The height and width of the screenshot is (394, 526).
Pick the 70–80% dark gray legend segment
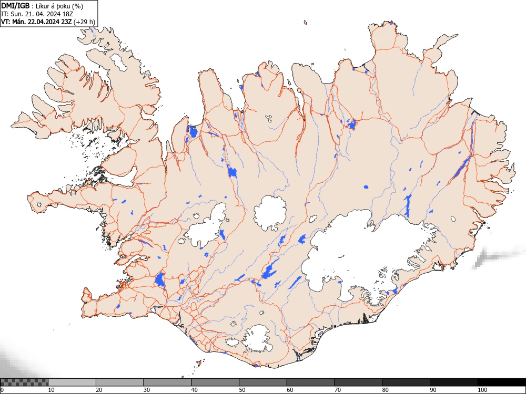358,382
